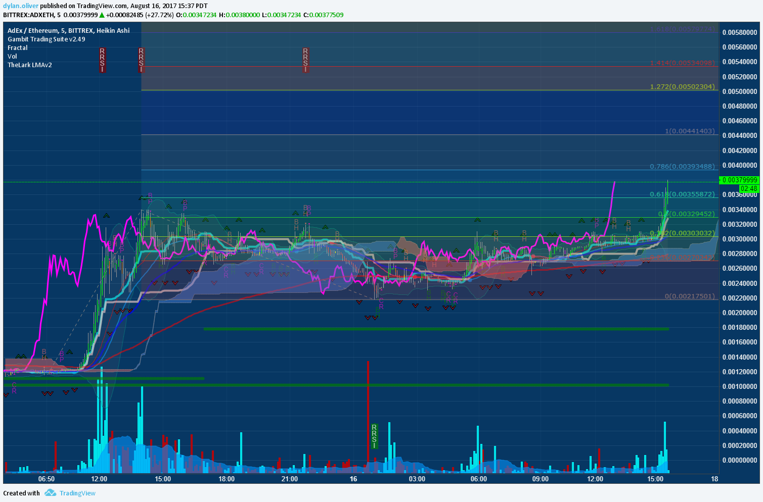The image size is (763, 502).
Task: Click the TradingView cloud logo icon
Action: coord(50,493)
